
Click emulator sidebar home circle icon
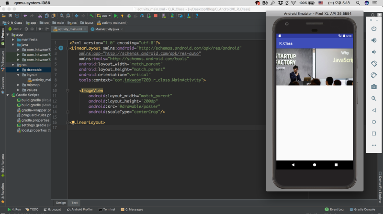(x=374, y=122)
